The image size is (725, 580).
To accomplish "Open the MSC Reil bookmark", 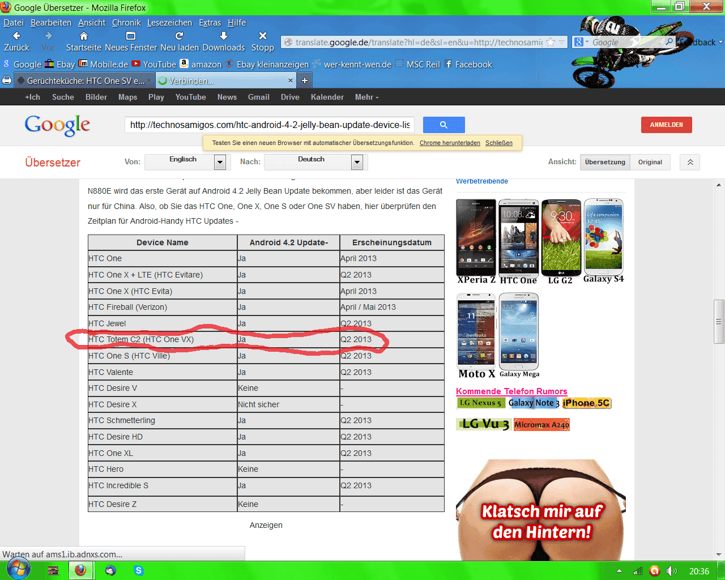I will click(417, 64).
